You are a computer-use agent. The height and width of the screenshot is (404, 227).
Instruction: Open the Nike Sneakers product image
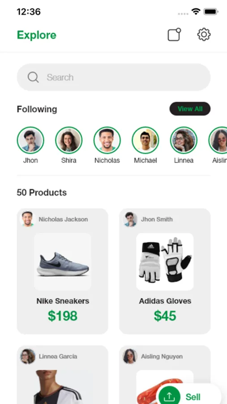[x=63, y=262]
